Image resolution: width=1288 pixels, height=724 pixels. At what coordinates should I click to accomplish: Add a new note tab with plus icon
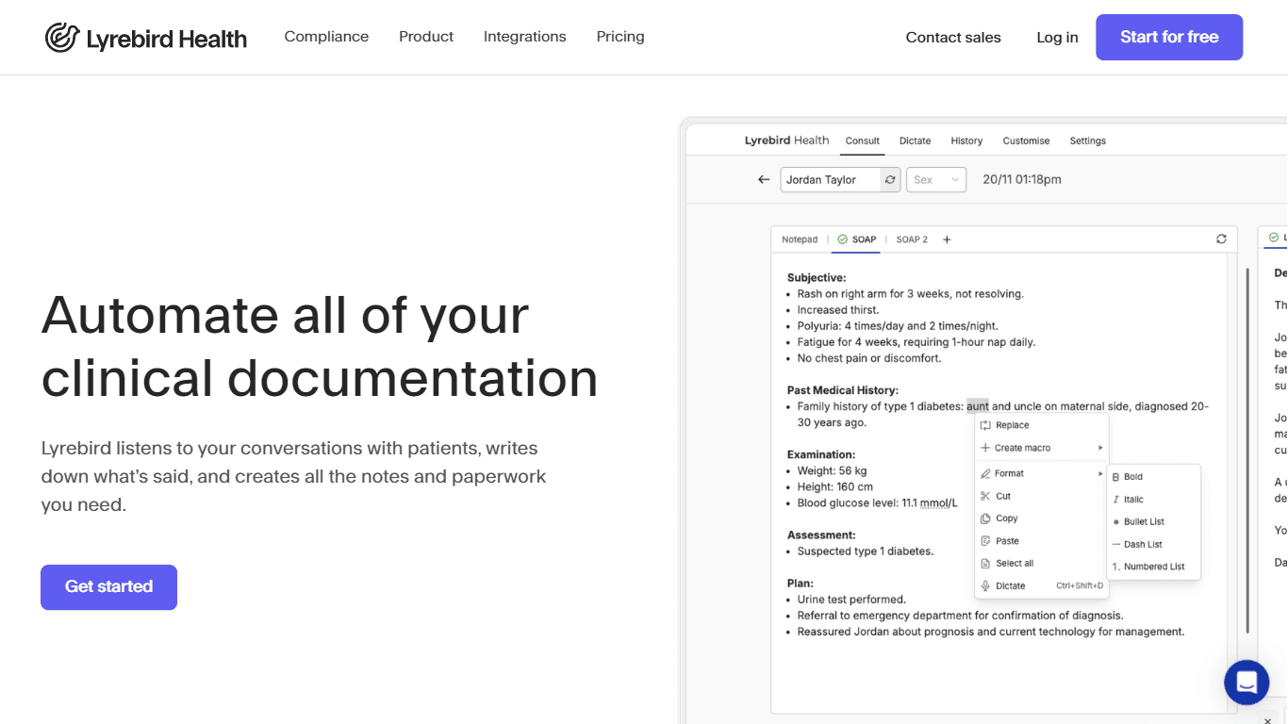947,239
